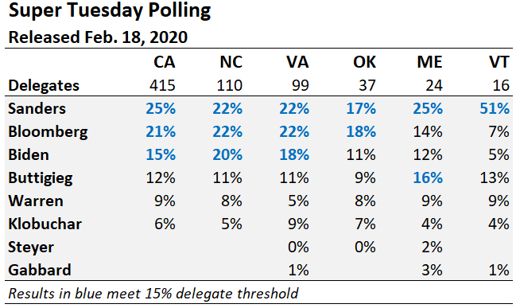Screen dimensions: 520x308
Task: Select Bloomberg's 18% Oklahoma cell
Action: tap(361, 132)
